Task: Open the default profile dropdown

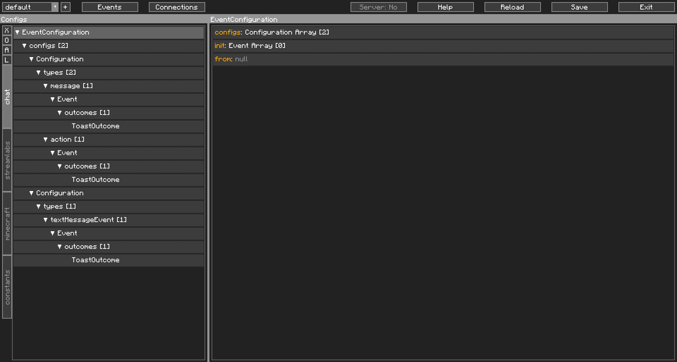Action: 30,7
